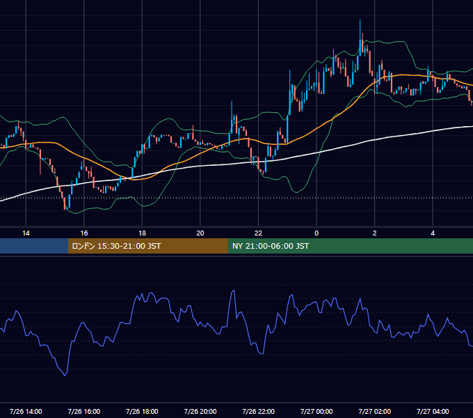Click the 7/27 04:00 time label

click(x=433, y=411)
